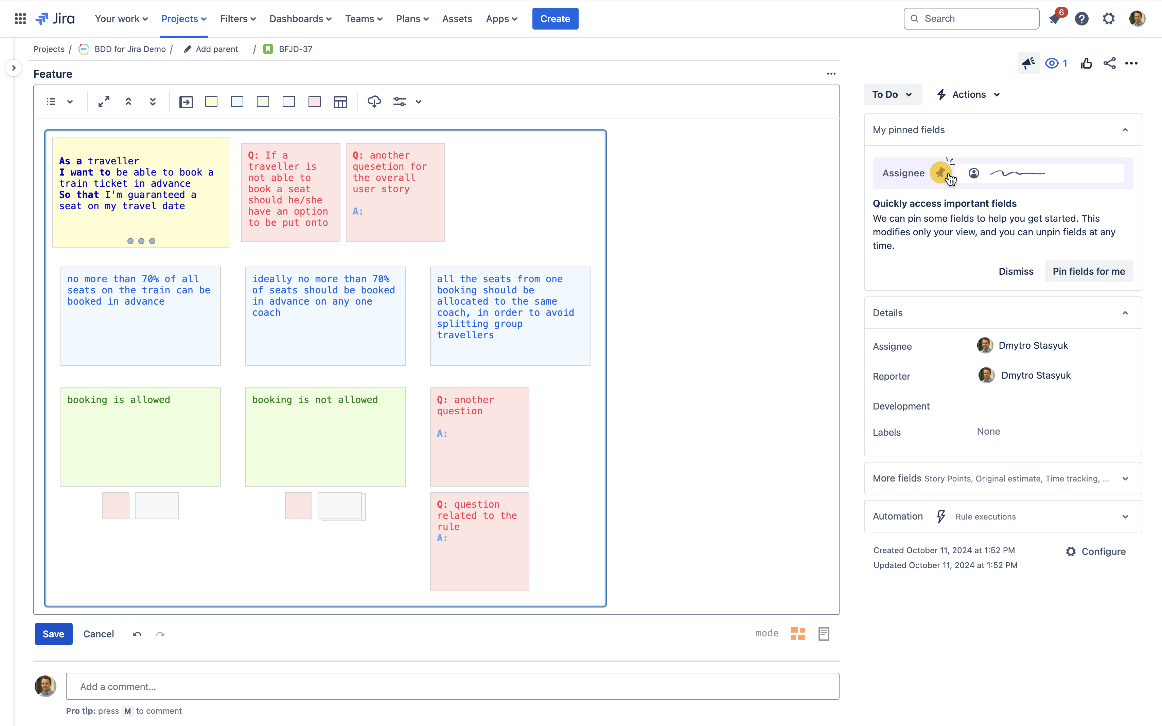Switch to card grid mode icon
The image size is (1162, 726).
(x=797, y=634)
